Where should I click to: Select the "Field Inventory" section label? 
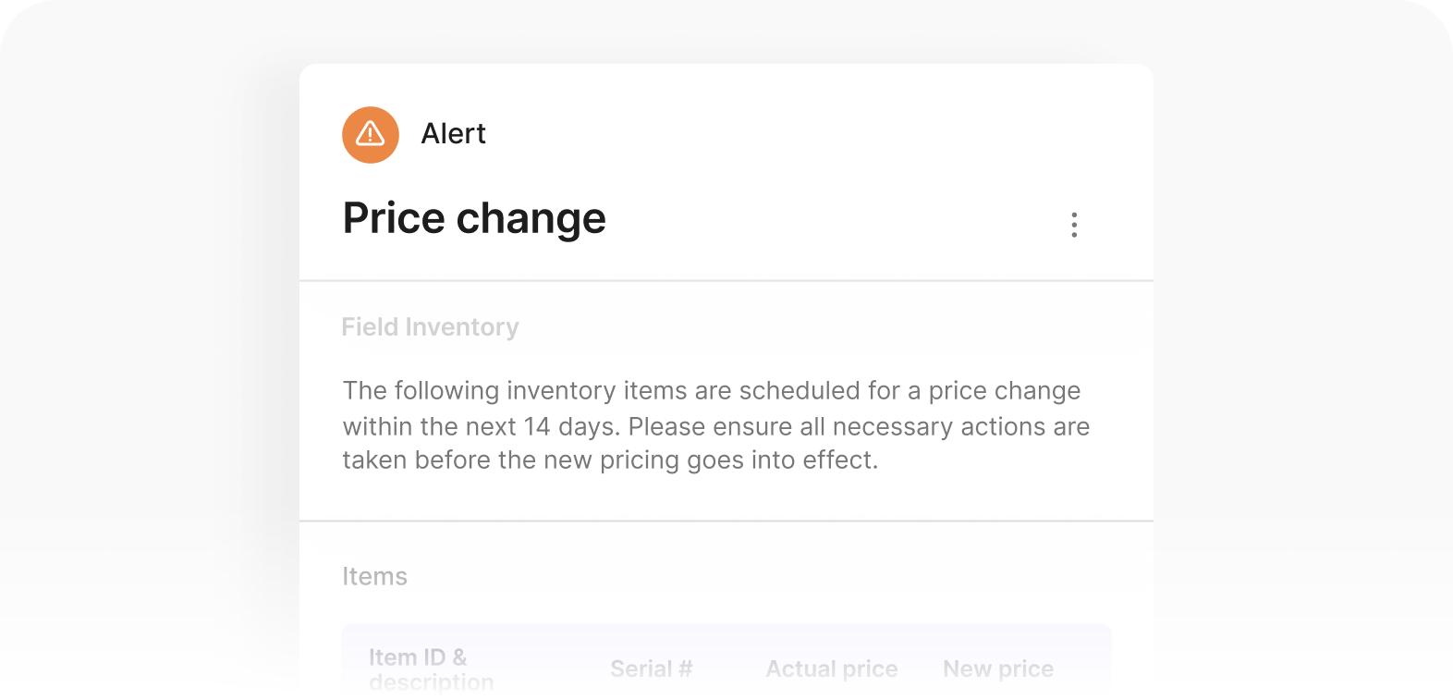(430, 327)
